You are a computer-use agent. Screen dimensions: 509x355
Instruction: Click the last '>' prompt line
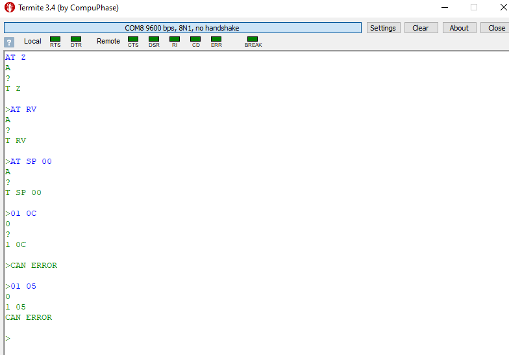pos(8,338)
